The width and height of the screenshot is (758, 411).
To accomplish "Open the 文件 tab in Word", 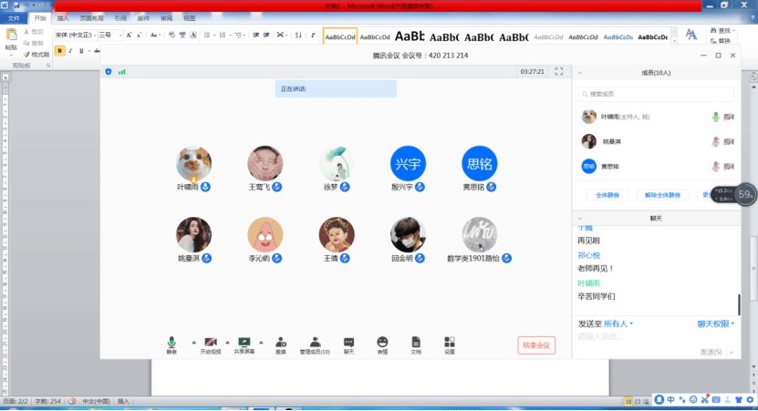I will [15, 17].
